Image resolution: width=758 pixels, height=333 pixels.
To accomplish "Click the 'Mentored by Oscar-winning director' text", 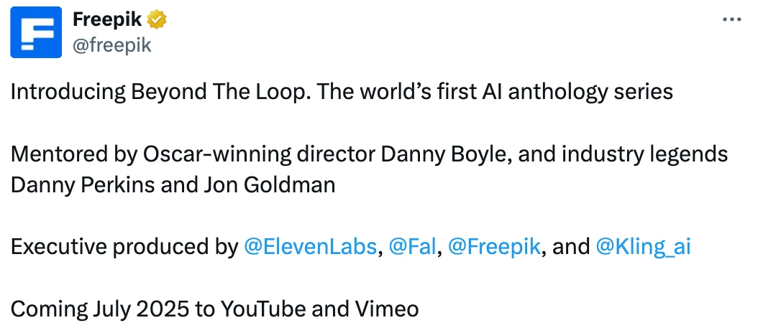I will [193, 154].
